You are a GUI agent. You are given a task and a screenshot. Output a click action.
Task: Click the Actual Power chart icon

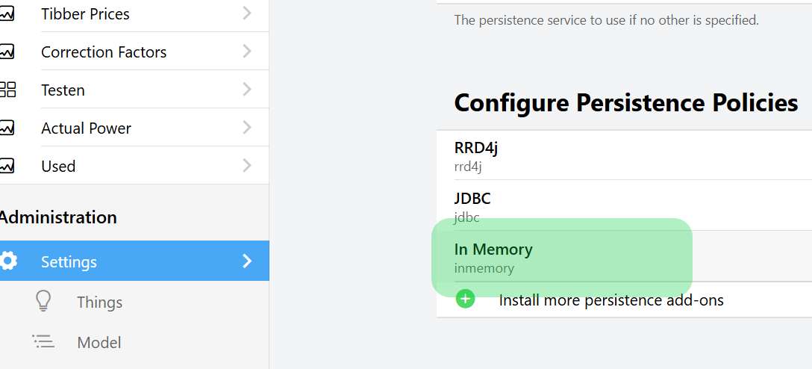(x=7, y=128)
